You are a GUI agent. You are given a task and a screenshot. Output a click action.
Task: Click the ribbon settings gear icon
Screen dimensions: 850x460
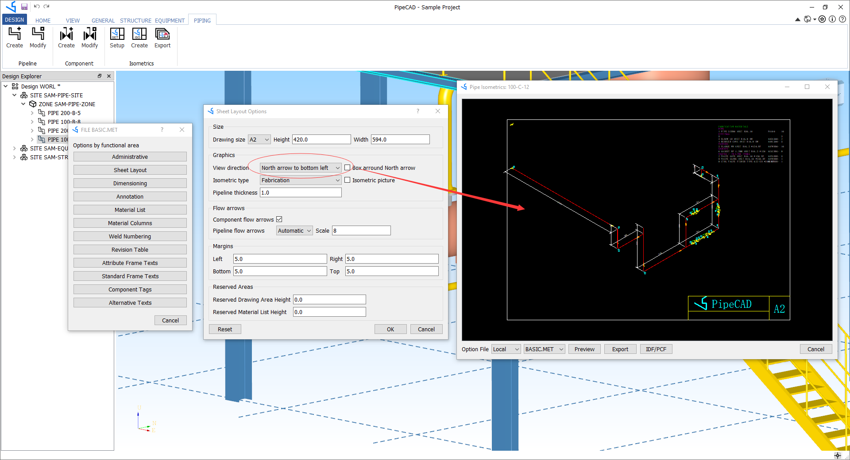pos(822,19)
